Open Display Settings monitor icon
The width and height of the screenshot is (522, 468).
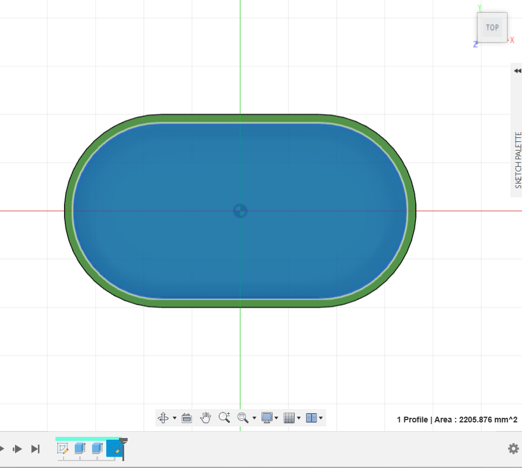tap(266, 418)
